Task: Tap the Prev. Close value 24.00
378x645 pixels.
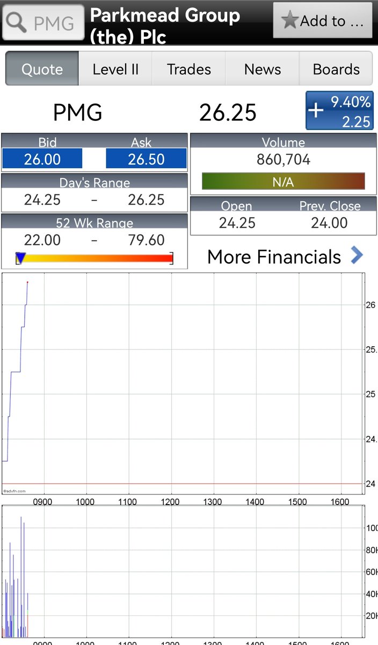Action: tap(329, 223)
